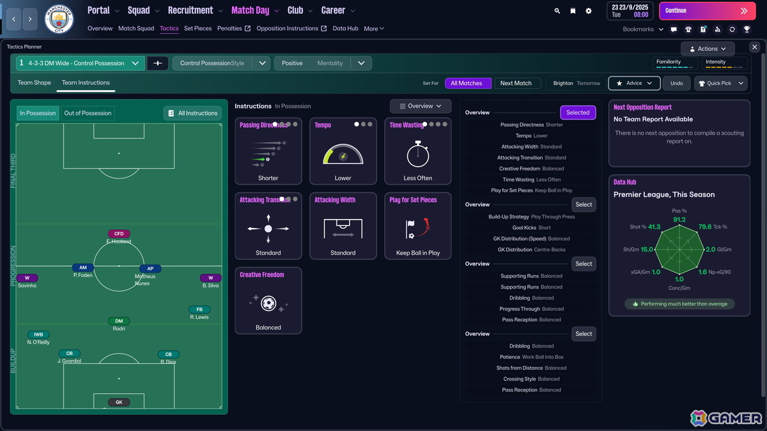Open the scouting search icon
This screenshot has width=767, height=431.
[x=718, y=29]
